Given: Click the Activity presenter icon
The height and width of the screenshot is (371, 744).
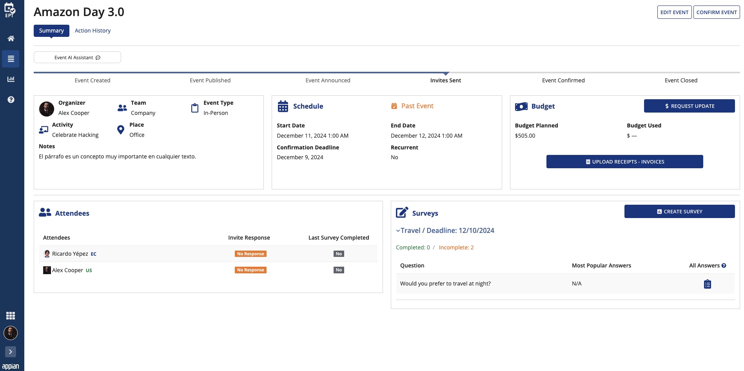Looking at the screenshot, I should [44, 130].
